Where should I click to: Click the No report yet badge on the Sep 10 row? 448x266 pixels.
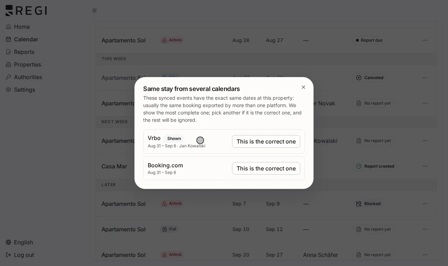pyautogui.click(x=373, y=229)
